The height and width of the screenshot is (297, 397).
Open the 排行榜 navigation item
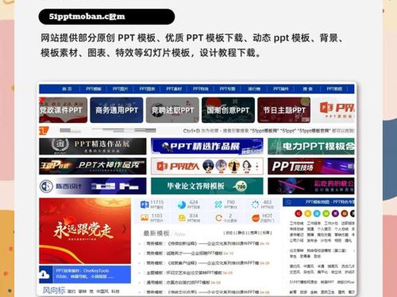(x=254, y=89)
